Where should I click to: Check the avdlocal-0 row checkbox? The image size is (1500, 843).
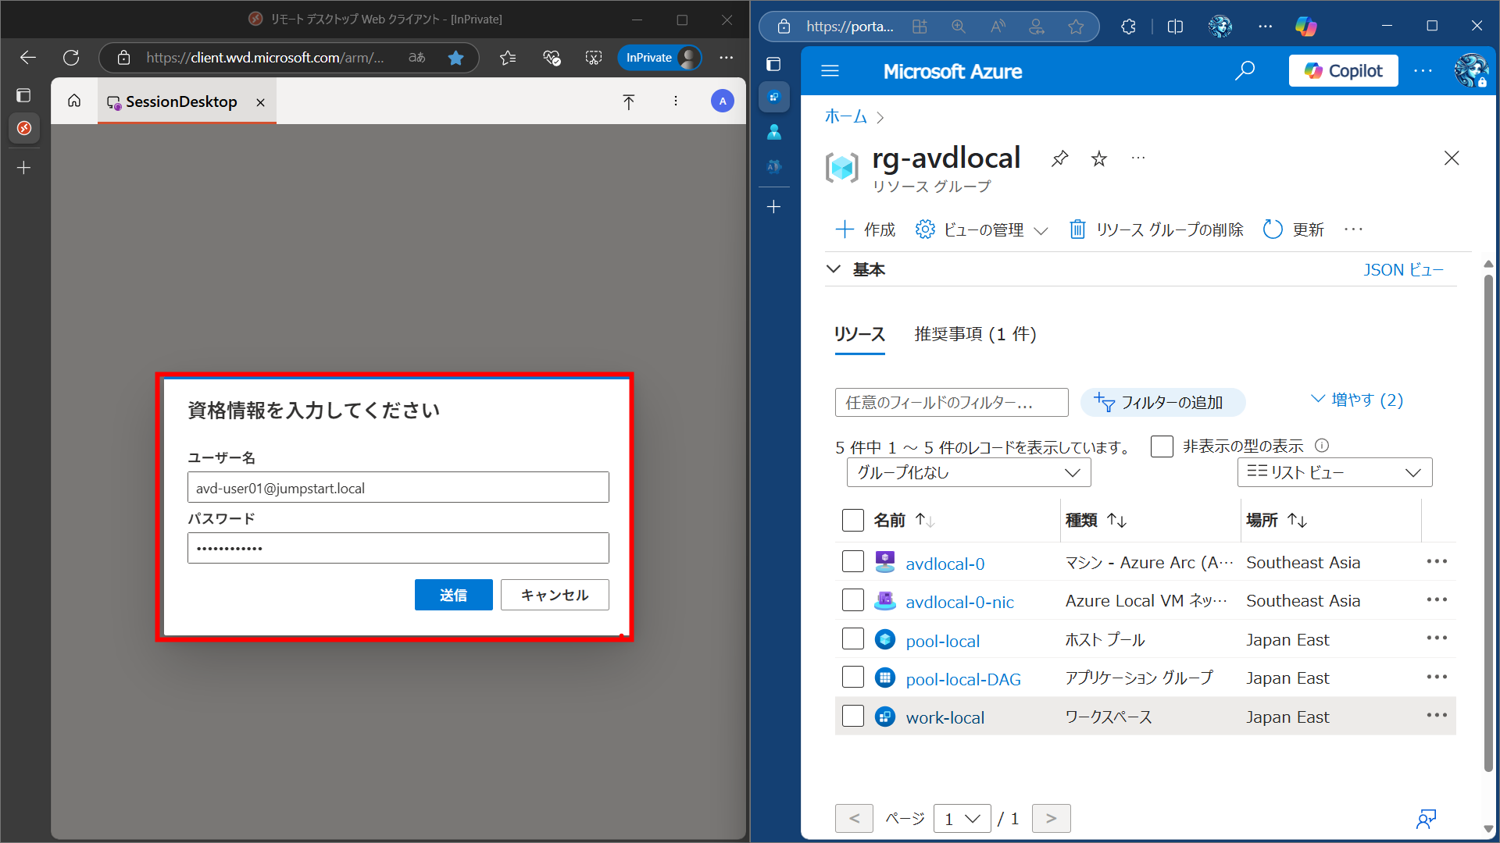(x=852, y=562)
